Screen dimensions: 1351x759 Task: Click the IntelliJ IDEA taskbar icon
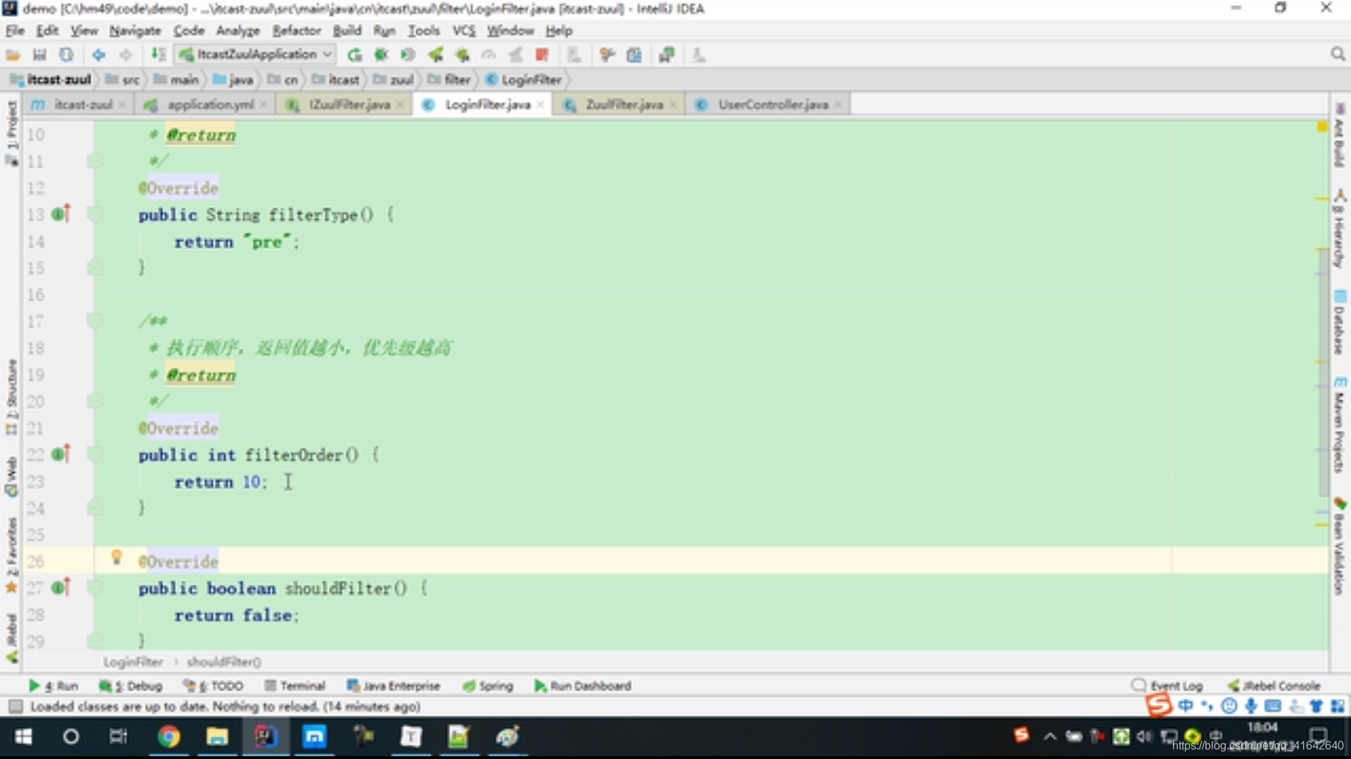click(x=265, y=737)
